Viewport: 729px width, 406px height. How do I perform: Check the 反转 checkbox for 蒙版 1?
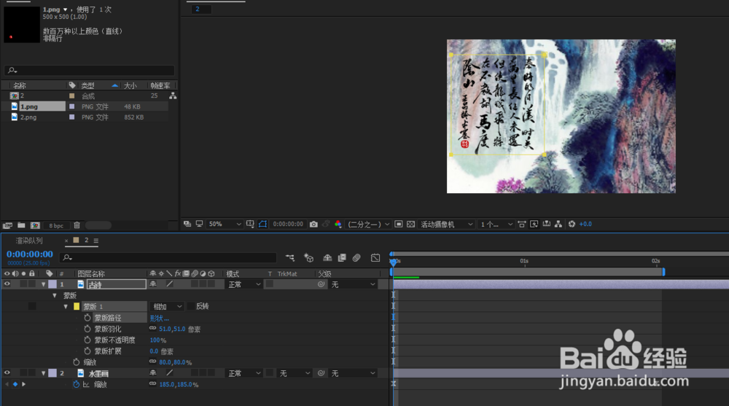click(190, 306)
